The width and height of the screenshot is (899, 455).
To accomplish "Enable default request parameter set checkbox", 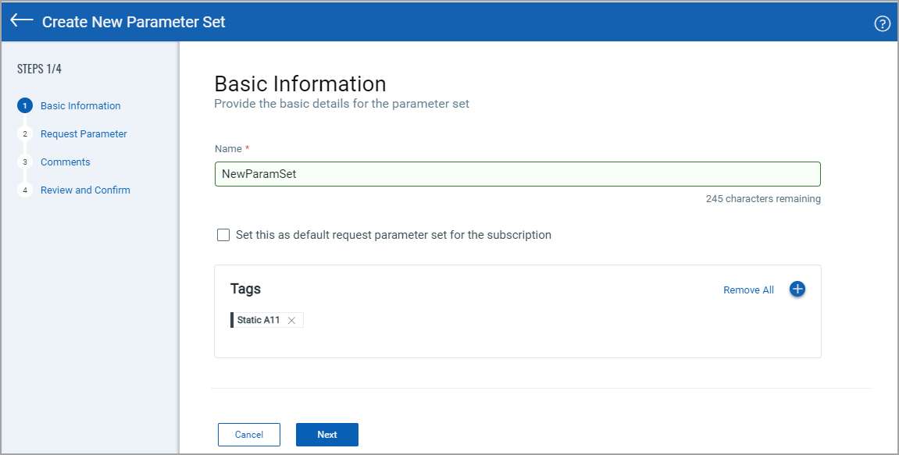I will click(223, 235).
